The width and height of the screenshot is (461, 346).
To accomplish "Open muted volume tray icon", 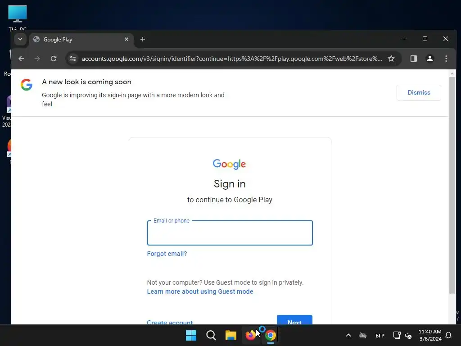I will 408,335.
